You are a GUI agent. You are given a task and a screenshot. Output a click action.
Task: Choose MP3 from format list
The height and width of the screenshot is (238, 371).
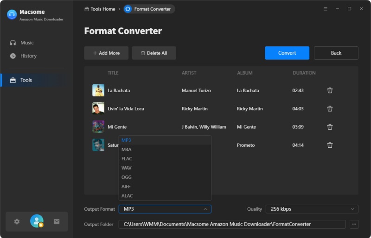point(165,140)
